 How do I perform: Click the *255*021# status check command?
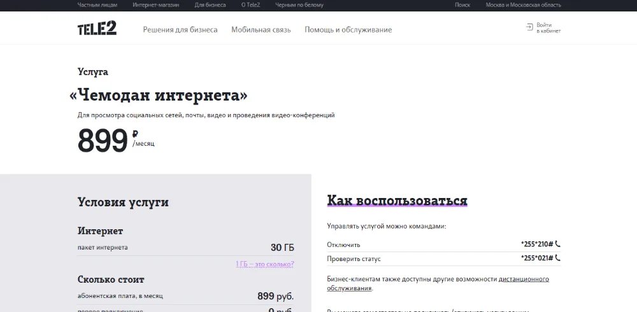pos(536,258)
